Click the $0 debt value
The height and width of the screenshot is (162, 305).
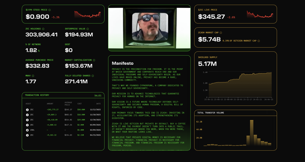click(x=69, y=50)
